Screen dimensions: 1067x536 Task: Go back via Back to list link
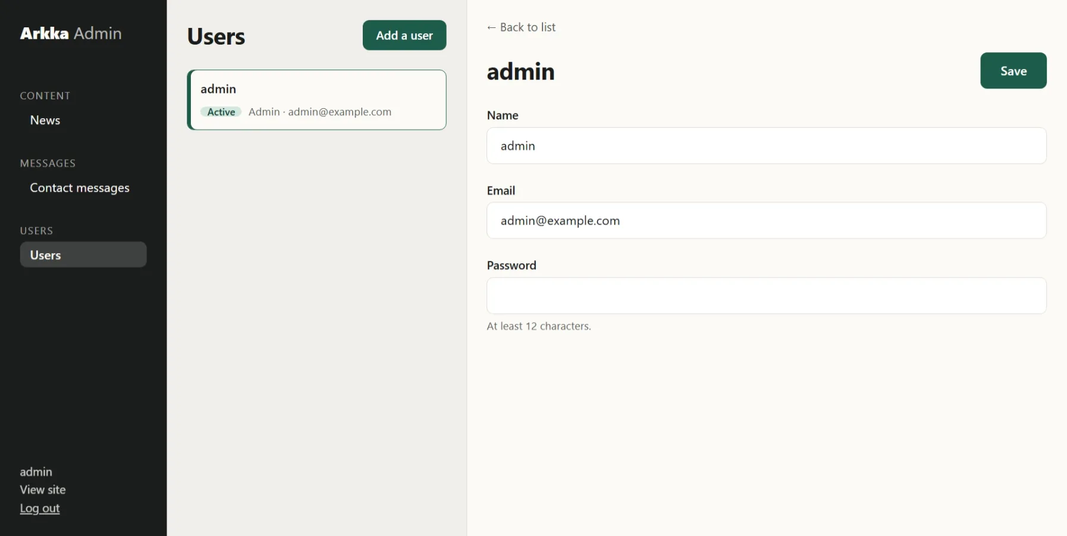521,27
